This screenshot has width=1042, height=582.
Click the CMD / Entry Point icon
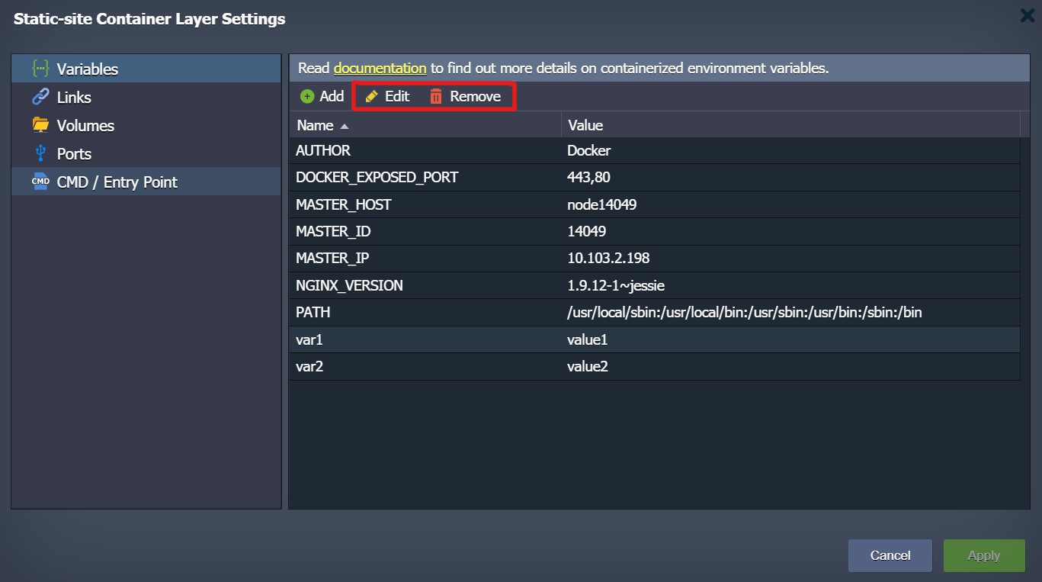tap(40, 182)
